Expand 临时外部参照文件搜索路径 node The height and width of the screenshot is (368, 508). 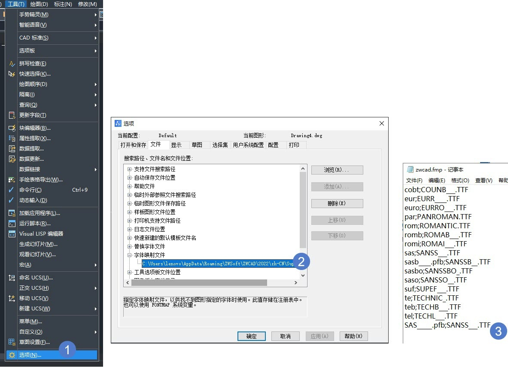130,195
